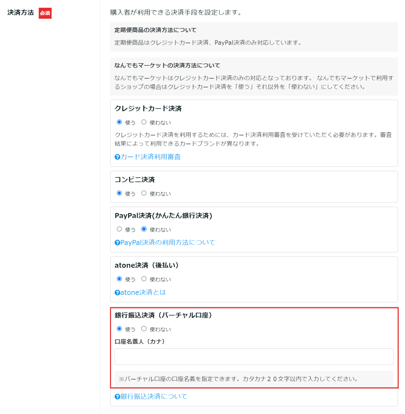Open the カード決済利用審査 link
The width and height of the screenshot is (405, 414).
[x=150, y=157]
